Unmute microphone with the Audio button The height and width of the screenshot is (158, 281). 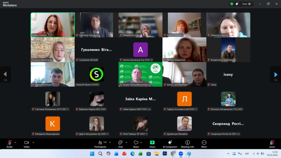(10, 144)
